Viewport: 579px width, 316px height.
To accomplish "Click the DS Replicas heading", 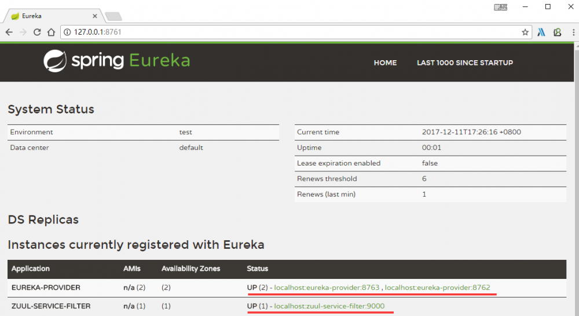I will pos(43,220).
